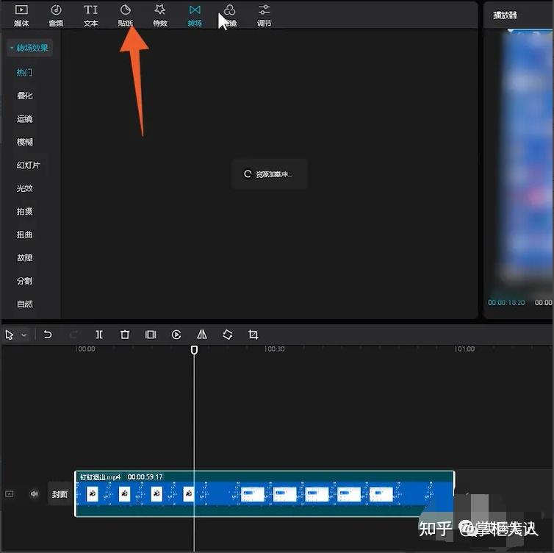Open the 滤镜 filters tab

(230, 15)
